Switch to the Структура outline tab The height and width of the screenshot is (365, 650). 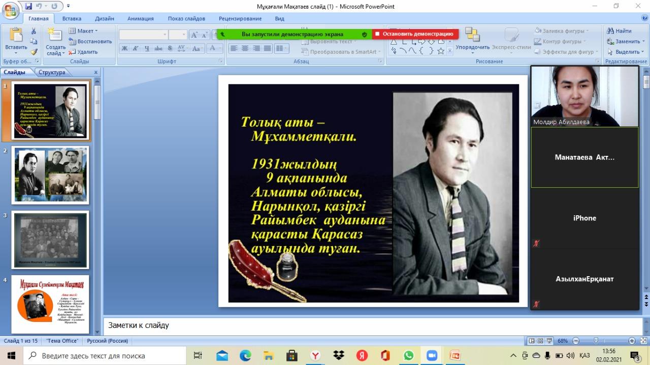point(52,72)
